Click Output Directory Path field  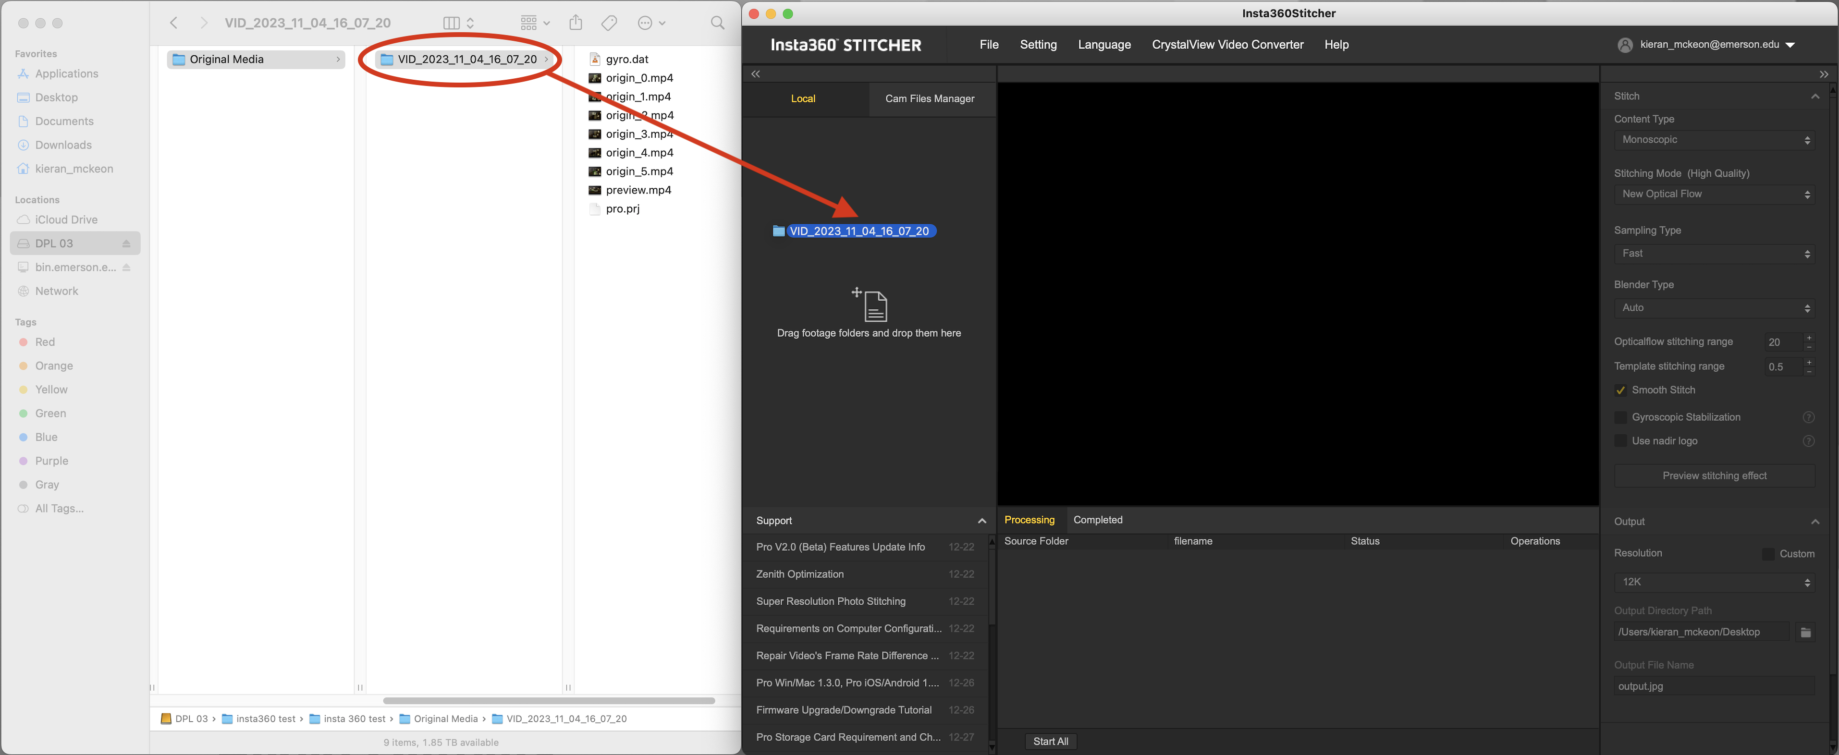[x=1702, y=632]
